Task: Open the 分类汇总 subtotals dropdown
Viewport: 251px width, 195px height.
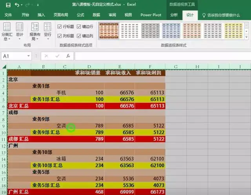Action: [7, 32]
